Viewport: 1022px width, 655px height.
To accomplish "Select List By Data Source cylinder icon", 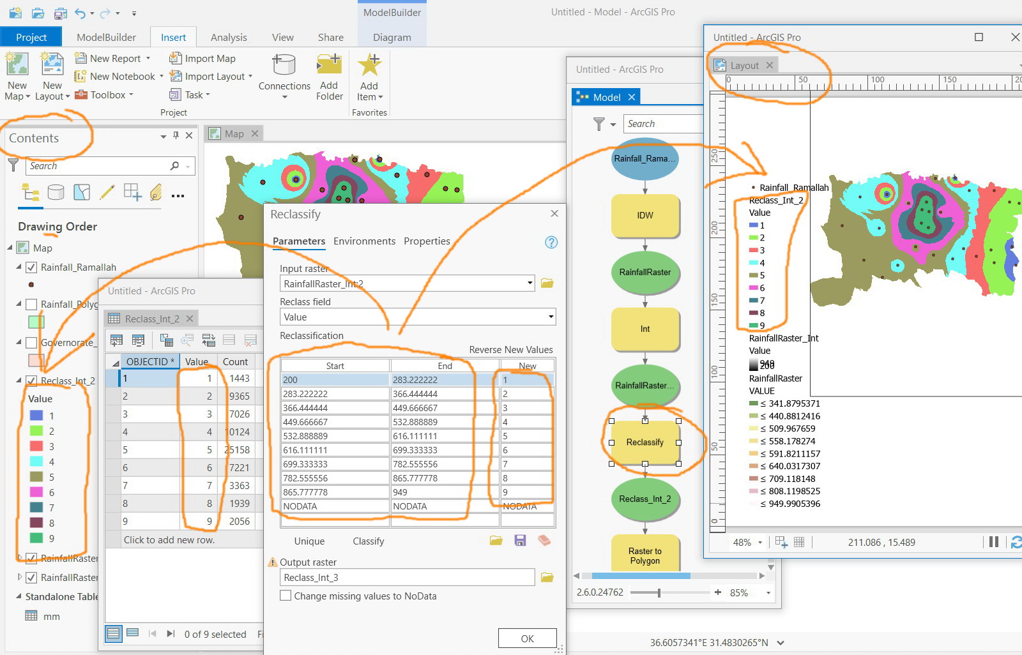I will click(x=56, y=192).
